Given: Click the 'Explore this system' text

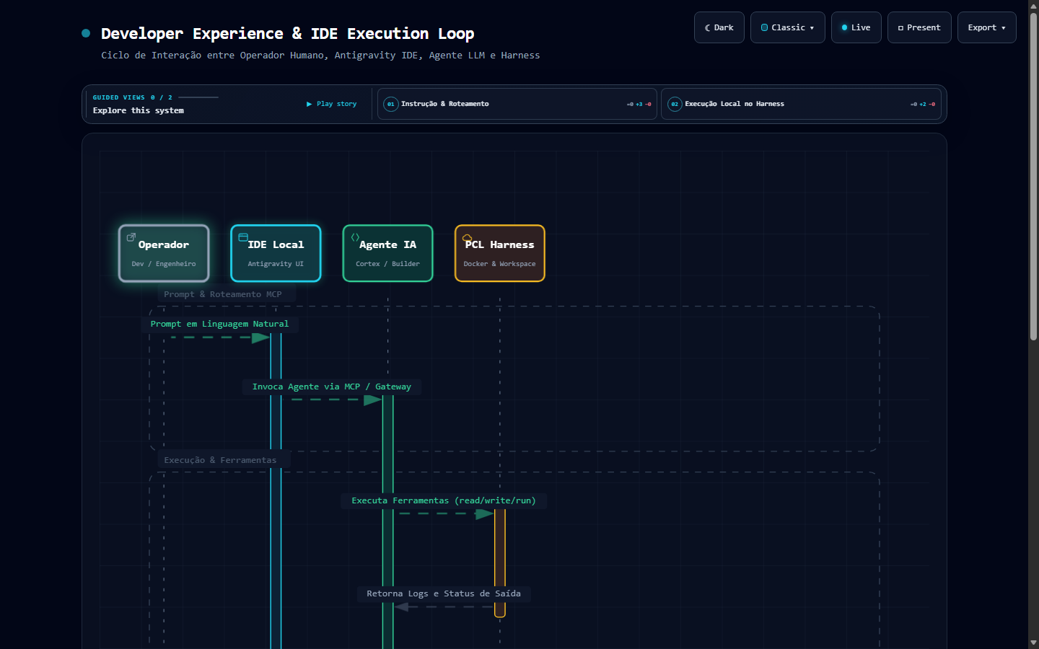Looking at the screenshot, I should coord(139,110).
